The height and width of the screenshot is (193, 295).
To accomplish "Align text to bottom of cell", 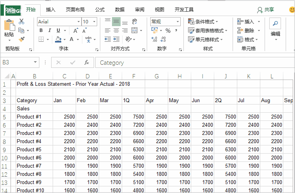I will (125, 23).
